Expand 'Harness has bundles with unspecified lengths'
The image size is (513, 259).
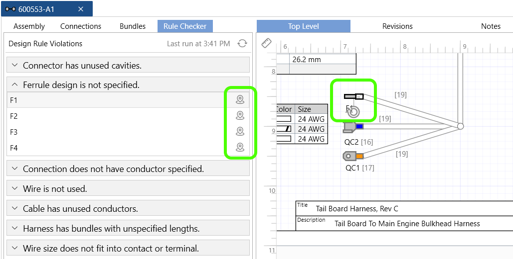pos(128,228)
